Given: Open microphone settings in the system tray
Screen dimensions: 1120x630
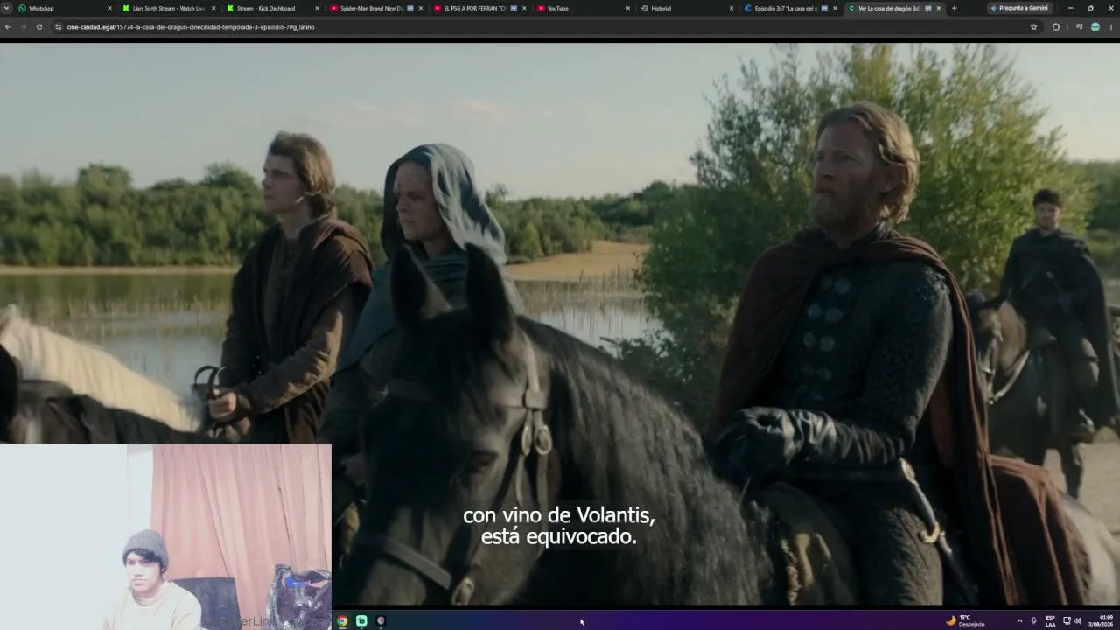Looking at the screenshot, I should point(1034,621).
